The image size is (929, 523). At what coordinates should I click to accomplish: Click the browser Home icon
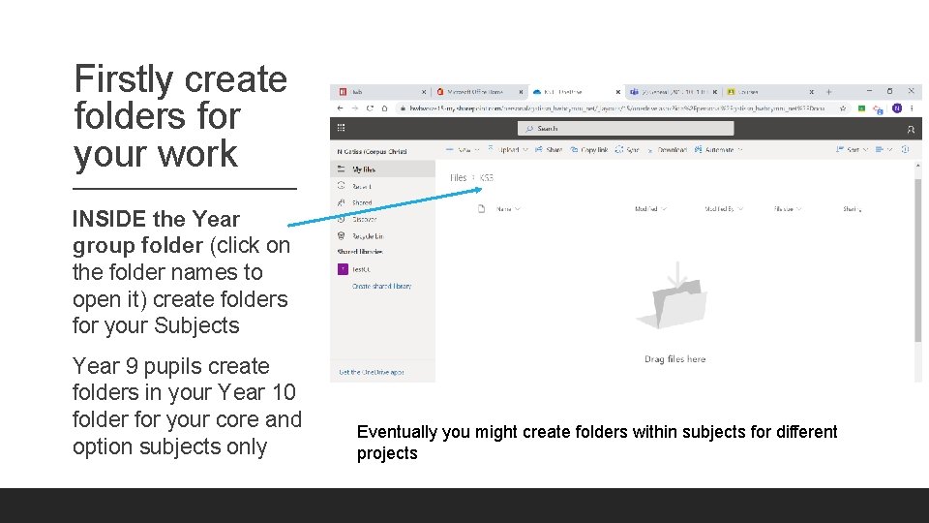coord(384,108)
